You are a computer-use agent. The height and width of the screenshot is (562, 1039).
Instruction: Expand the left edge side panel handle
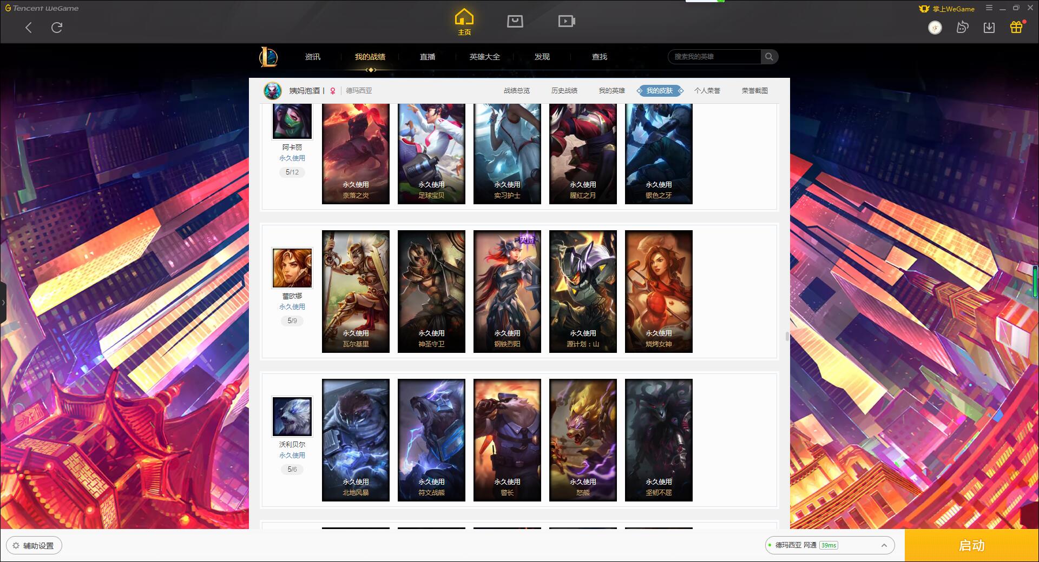click(3, 303)
